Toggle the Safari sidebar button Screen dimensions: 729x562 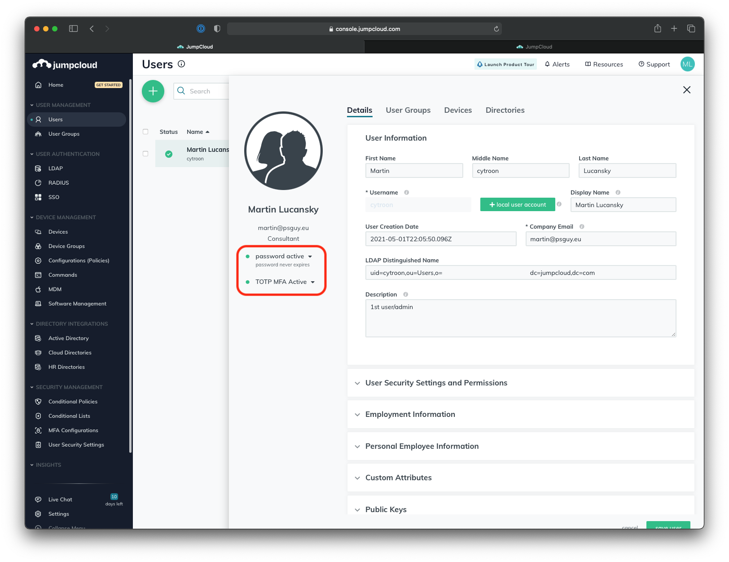click(x=74, y=29)
